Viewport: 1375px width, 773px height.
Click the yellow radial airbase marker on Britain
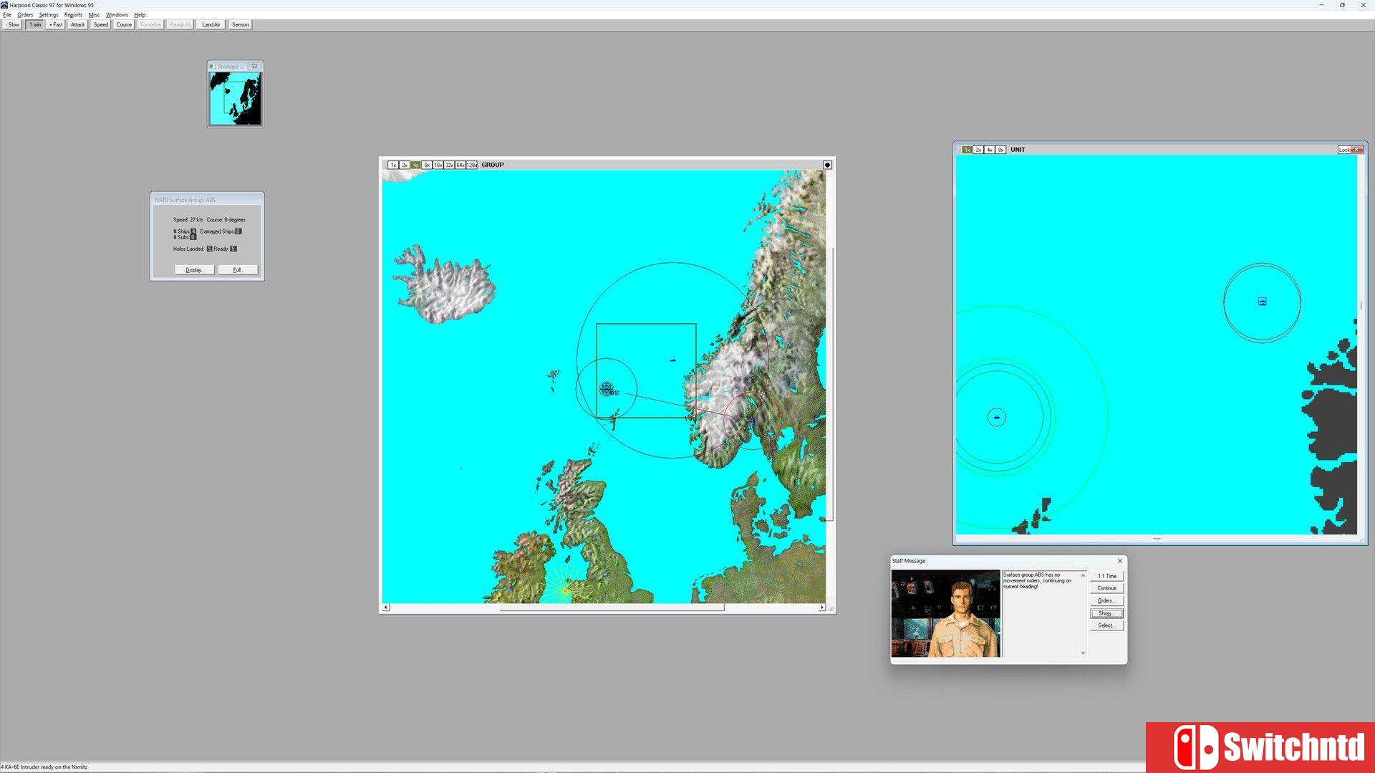566,590
